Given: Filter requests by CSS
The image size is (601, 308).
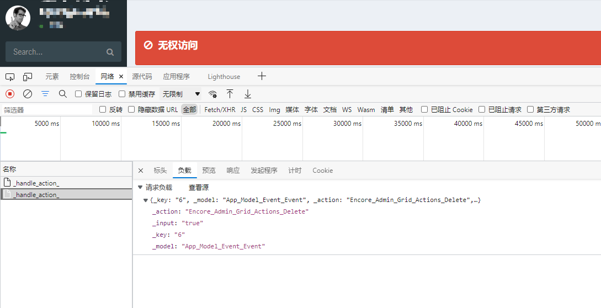Looking at the screenshot, I should pyautogui.click(x=258, y=110).
